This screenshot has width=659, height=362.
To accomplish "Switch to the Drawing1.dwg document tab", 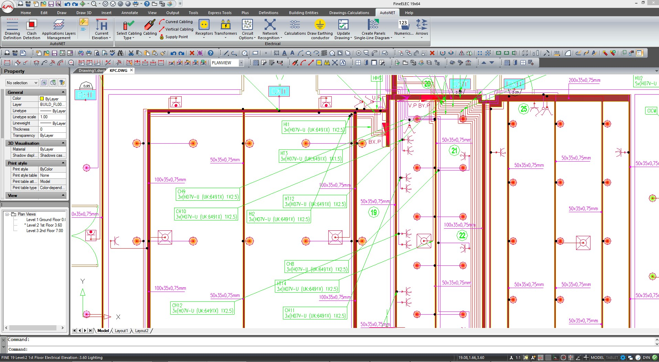I will tap(91, 70).
